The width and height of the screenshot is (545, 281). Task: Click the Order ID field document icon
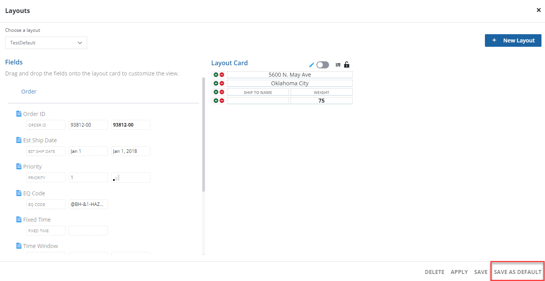[18, 114]
